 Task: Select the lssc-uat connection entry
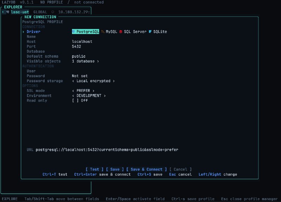20,12
